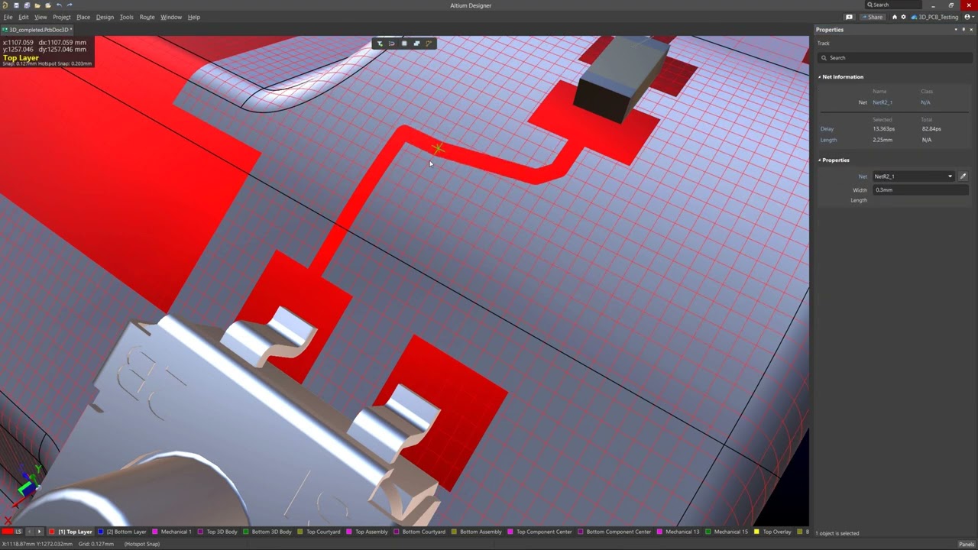
Task: Click the Top Overlay yellow color swatch
Action: (756, 532)
